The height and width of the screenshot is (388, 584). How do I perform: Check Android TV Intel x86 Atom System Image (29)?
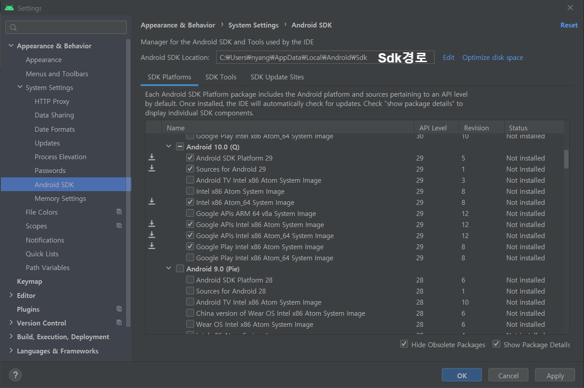pyautogui.click(x=190, y=180)
